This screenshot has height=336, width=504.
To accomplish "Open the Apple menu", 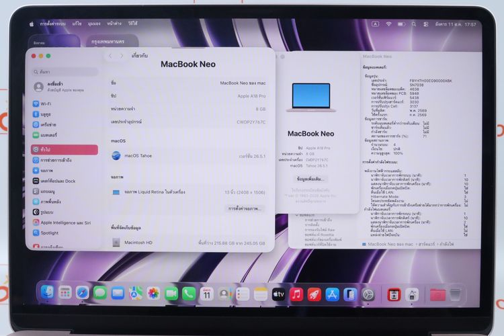I will click(32, 24).
